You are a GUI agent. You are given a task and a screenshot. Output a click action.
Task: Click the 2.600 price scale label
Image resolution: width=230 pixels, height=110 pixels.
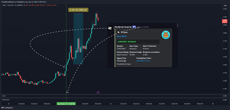coord(225,65)
